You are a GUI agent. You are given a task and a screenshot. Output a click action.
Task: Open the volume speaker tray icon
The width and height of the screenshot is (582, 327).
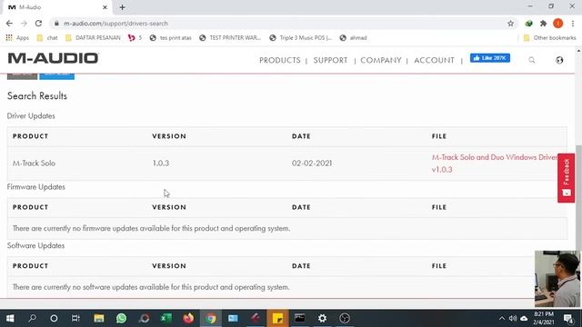[513, 318]
